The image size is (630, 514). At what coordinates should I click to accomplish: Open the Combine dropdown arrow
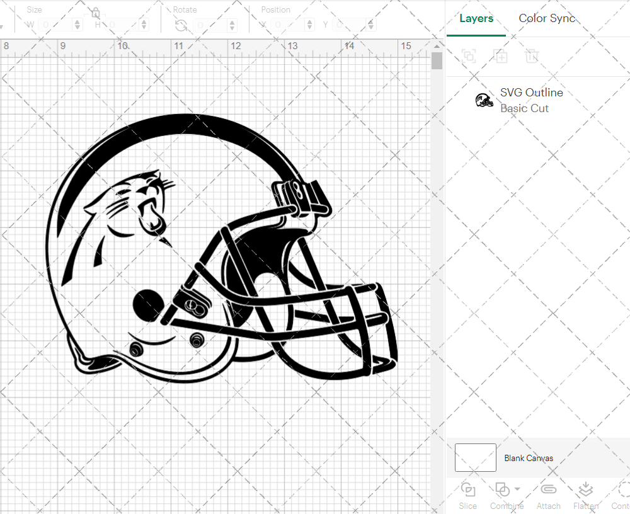(x=517, y=489)
